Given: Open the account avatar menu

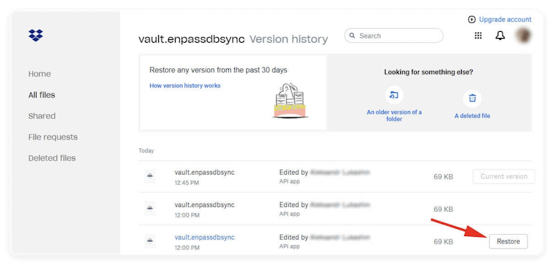Looking at the screenshot, I should (x=523, y=36).
